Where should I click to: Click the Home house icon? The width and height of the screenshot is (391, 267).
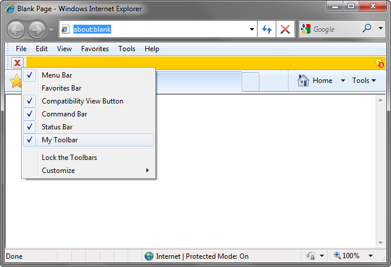pyautogui.click(x=303, y=81)
